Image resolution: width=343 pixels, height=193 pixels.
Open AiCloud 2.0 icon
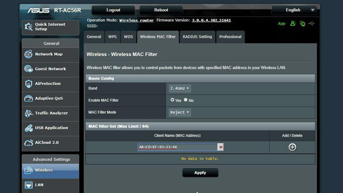(x=29, y=143)
